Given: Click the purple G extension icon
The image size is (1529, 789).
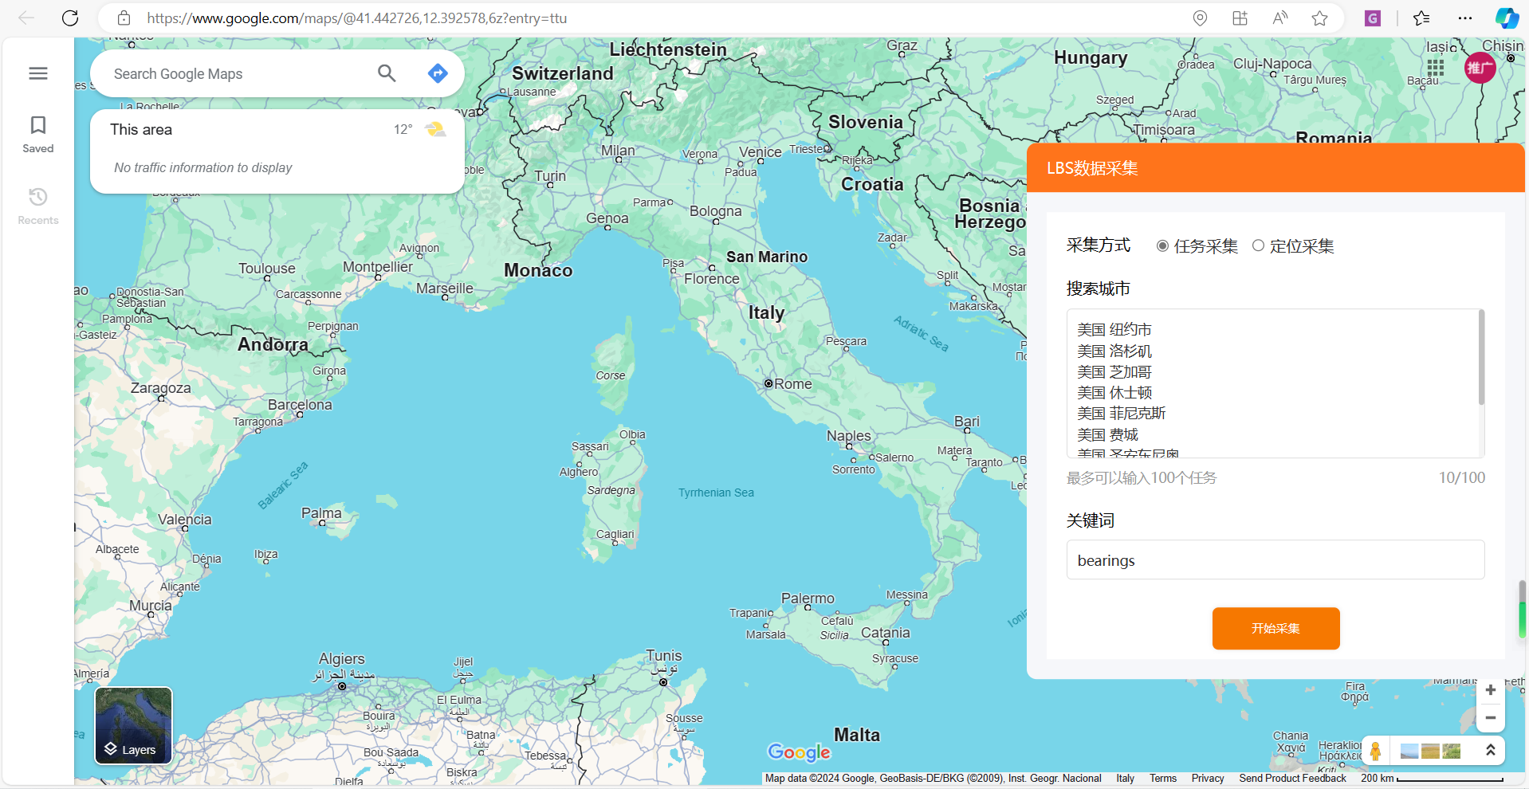Looking at the screenshot, I should coord(1372,18).
